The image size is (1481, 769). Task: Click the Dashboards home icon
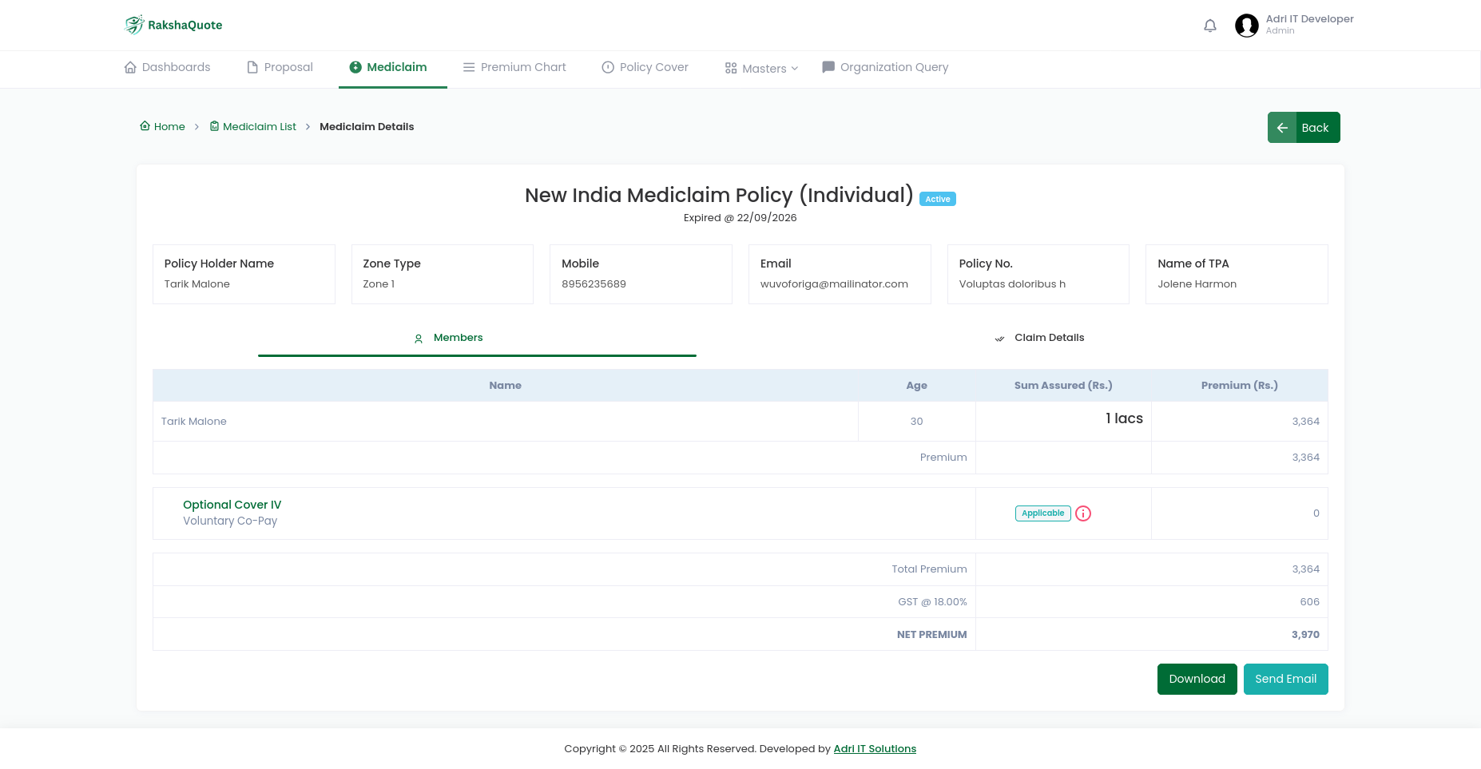click(130, 67)
